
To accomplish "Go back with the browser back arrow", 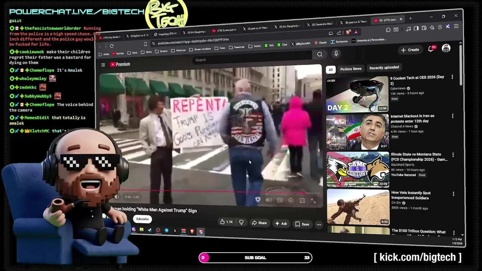I will point(100,46).
